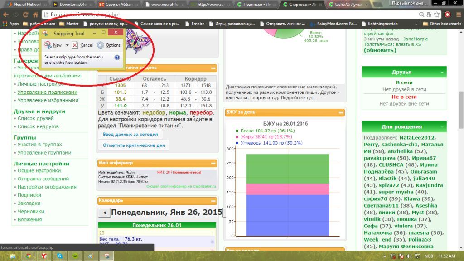464x261 pixels.
Task: Open the New snip type dropdown arrow
Action: point(67,45)
